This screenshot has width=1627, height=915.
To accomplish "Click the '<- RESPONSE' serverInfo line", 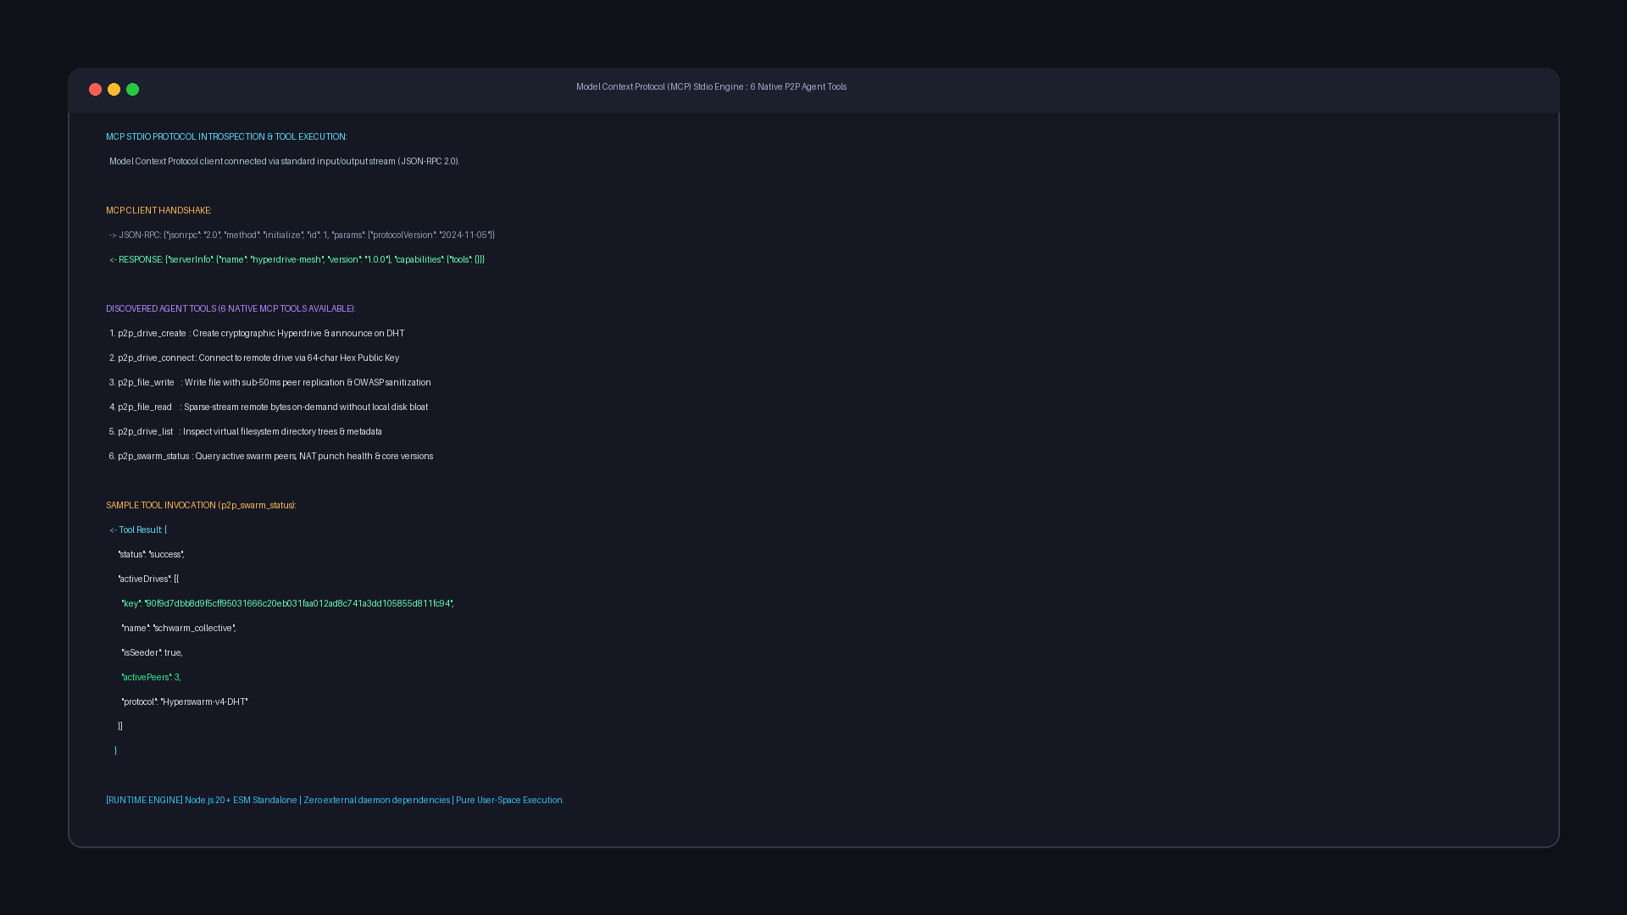I will (x=297, y=260).
